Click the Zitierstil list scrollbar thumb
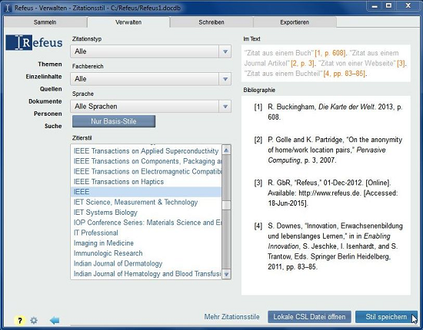 coord(226,205)
